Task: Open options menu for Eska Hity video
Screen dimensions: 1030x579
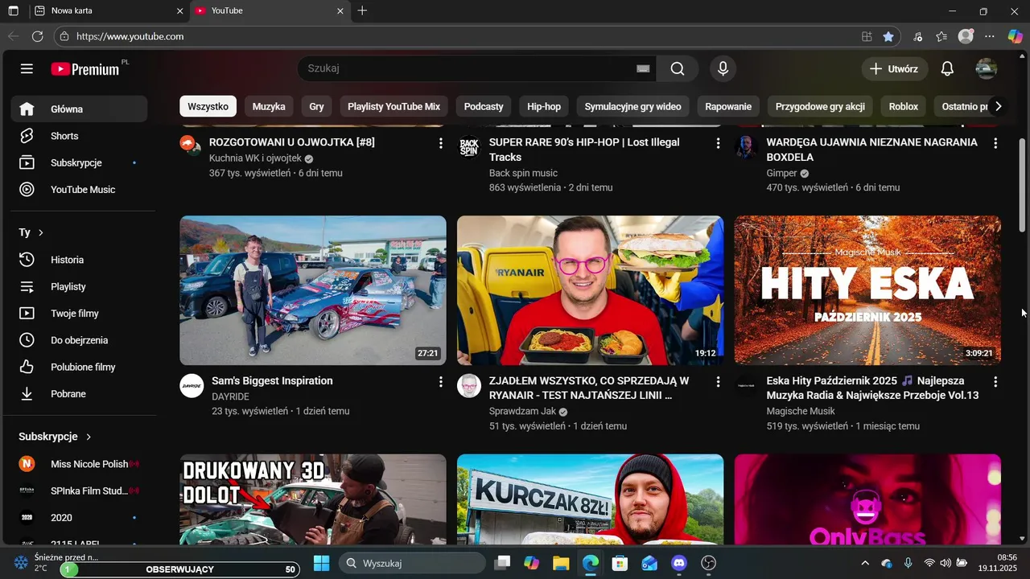Action: pyautogui.click(x=995, y=382)
